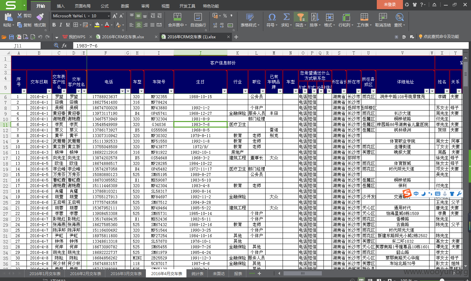Screen dimensions: 471x281
Task: Open the 页面布局 ribbon tab
Action: pyautogui.click(x=83, y=6)
